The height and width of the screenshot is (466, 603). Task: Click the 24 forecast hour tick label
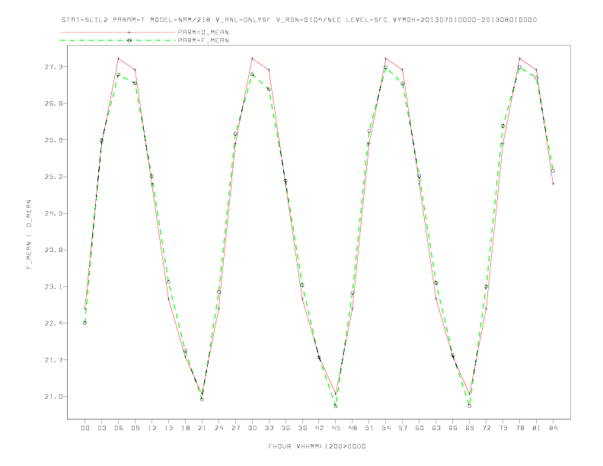219,428
